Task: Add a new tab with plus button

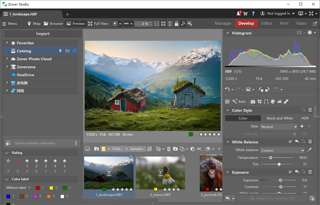Action: 67,15
